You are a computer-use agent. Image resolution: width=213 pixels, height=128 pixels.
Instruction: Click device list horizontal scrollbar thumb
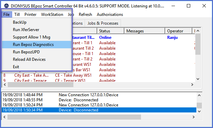pos(41,85)
